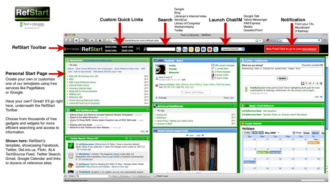
Task: Click the Google search icon in RefStart toolbar
Action: (x=179, y=49)
